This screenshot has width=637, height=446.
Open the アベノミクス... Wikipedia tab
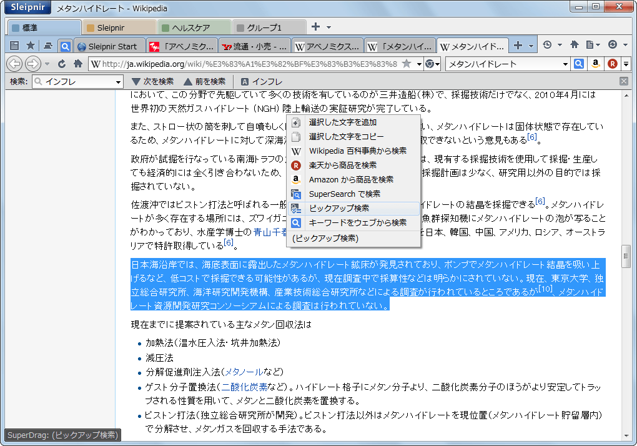(x=327, y=46)
